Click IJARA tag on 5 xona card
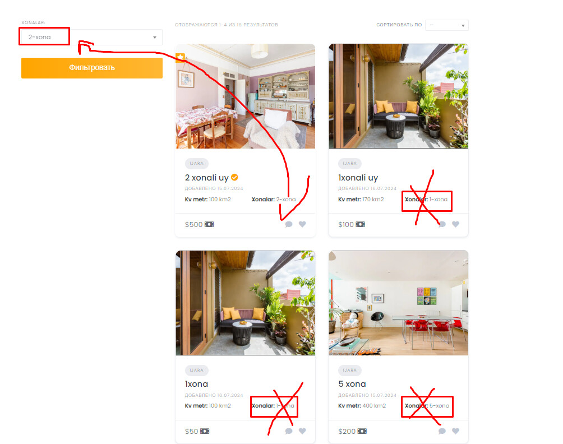563x444 pixels. 350,370
